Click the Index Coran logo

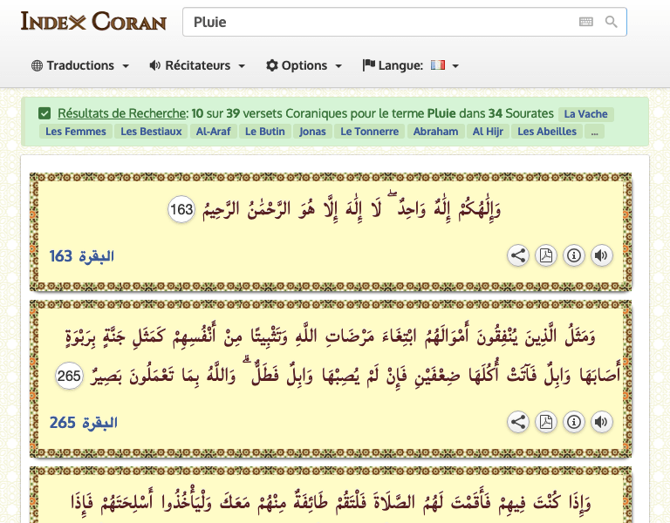coord(93,22)
